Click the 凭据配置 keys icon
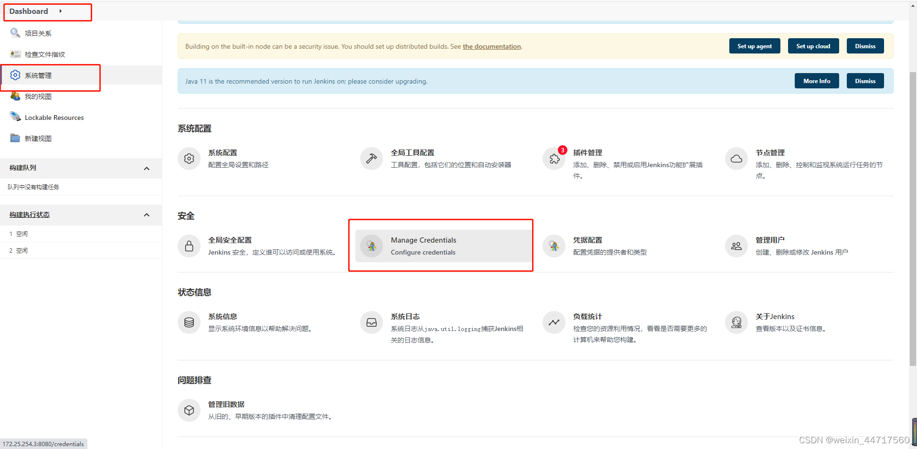This screenshot has width=917, height=449. [x=554, y=246]
